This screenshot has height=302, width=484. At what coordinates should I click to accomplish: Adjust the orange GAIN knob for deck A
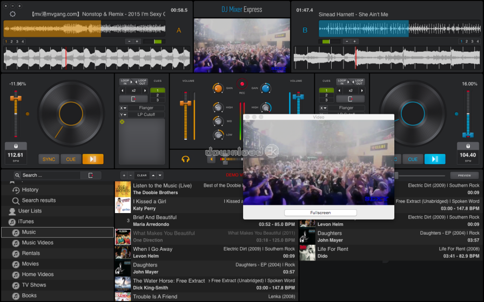(x=218, y=88)
